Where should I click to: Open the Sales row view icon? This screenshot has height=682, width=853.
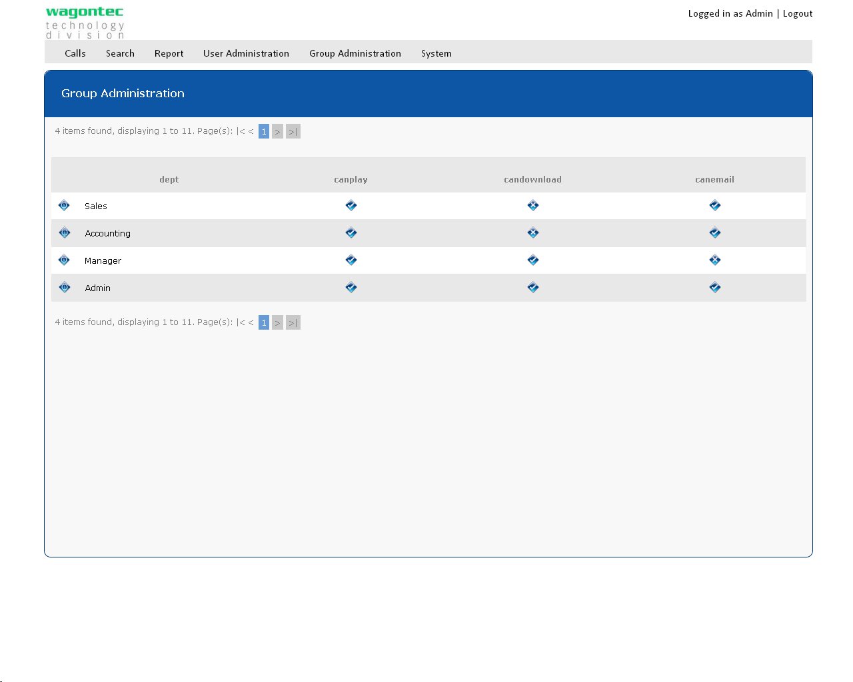[64, 205]
